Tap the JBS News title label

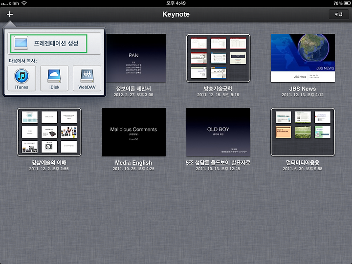[303, 88]
